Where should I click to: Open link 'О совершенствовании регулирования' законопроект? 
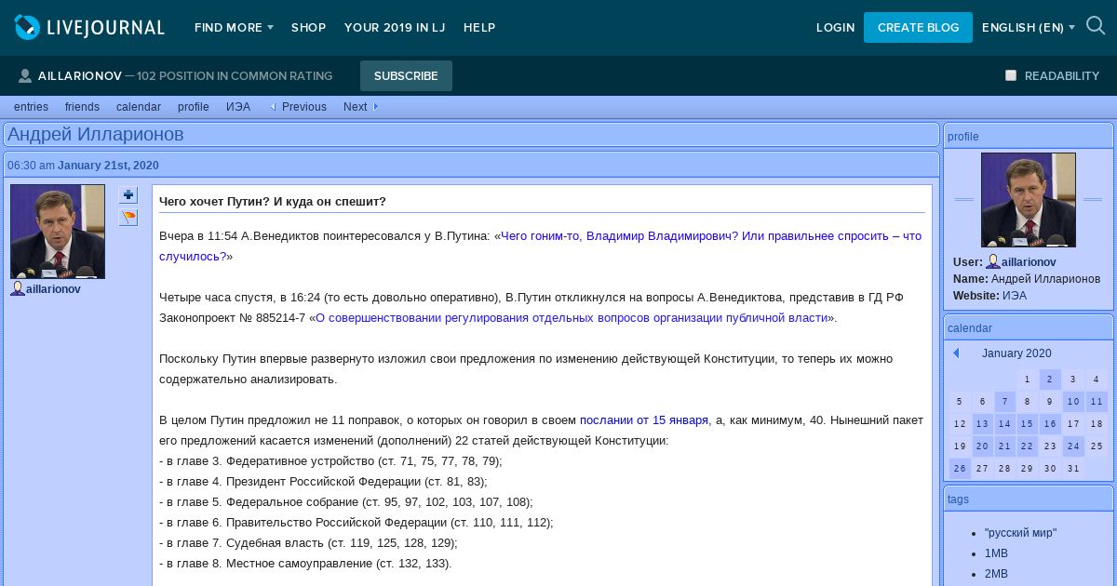coord(572,318)
